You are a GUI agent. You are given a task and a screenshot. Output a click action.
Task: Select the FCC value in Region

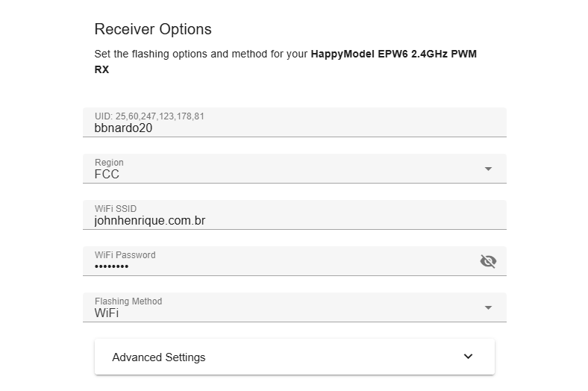point(107,175)
